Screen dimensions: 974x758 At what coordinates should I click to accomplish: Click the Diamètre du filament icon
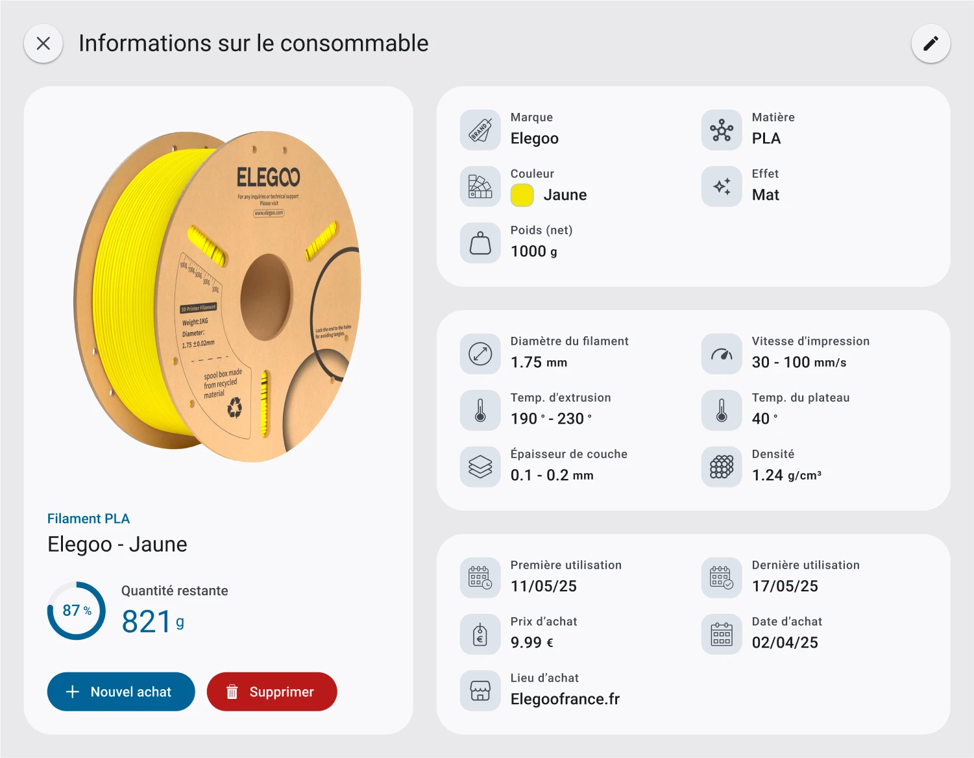coord(480,354)
